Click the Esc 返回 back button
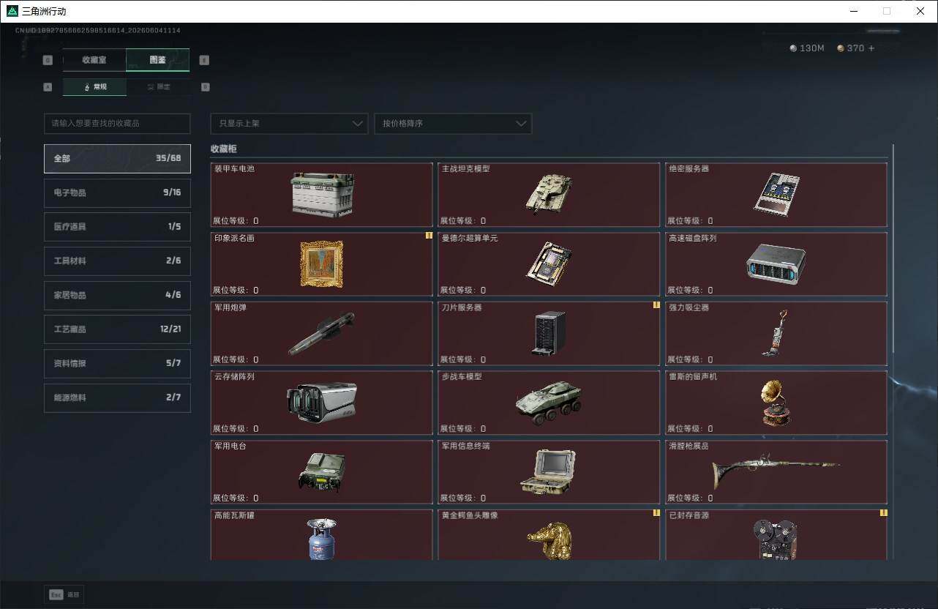Image resolution: width=938 pixels, height=609 pixels. point(64,595)
